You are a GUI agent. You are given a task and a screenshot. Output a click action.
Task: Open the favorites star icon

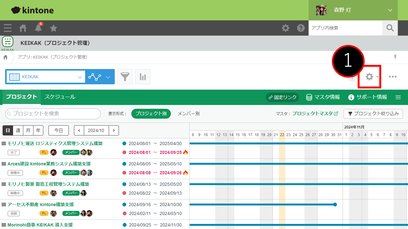(x=54, y=28)
